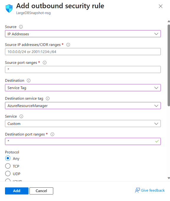Click the Source port ranges info icon
The height and width of the screenshot is (201, 170).
[x=45, y=63]
